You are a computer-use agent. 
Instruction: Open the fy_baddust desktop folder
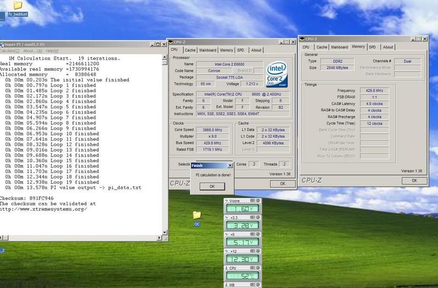[18, 8]
